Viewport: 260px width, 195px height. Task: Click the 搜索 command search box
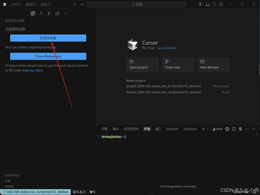click(x=136, y=4)
